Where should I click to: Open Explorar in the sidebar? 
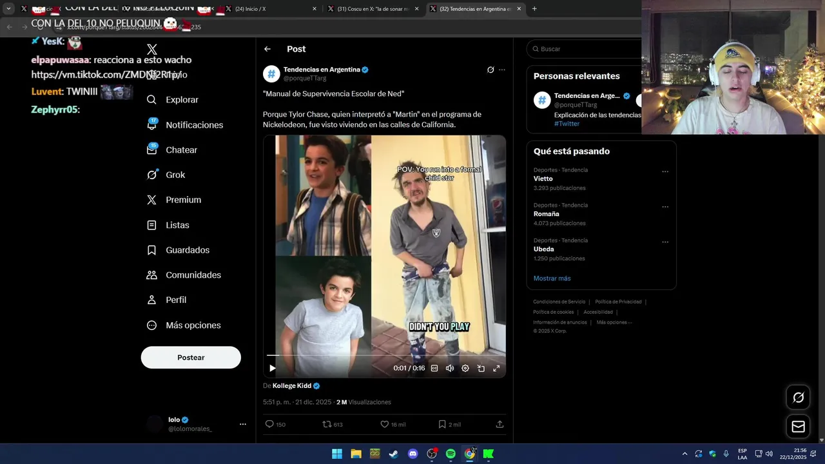click(x=173, y=100)
